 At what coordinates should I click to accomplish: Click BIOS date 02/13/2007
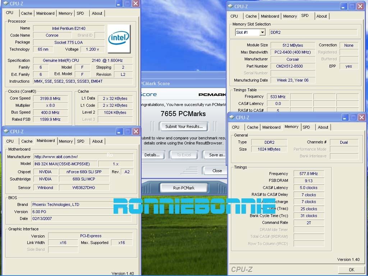click(81, 218)
